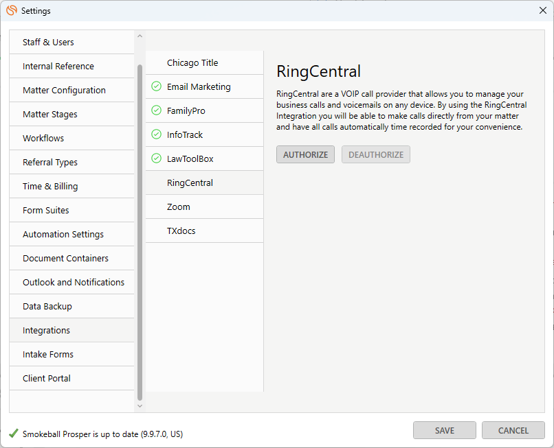
Task: Go to Time & Billing settings
Action: tap(71, 186)
